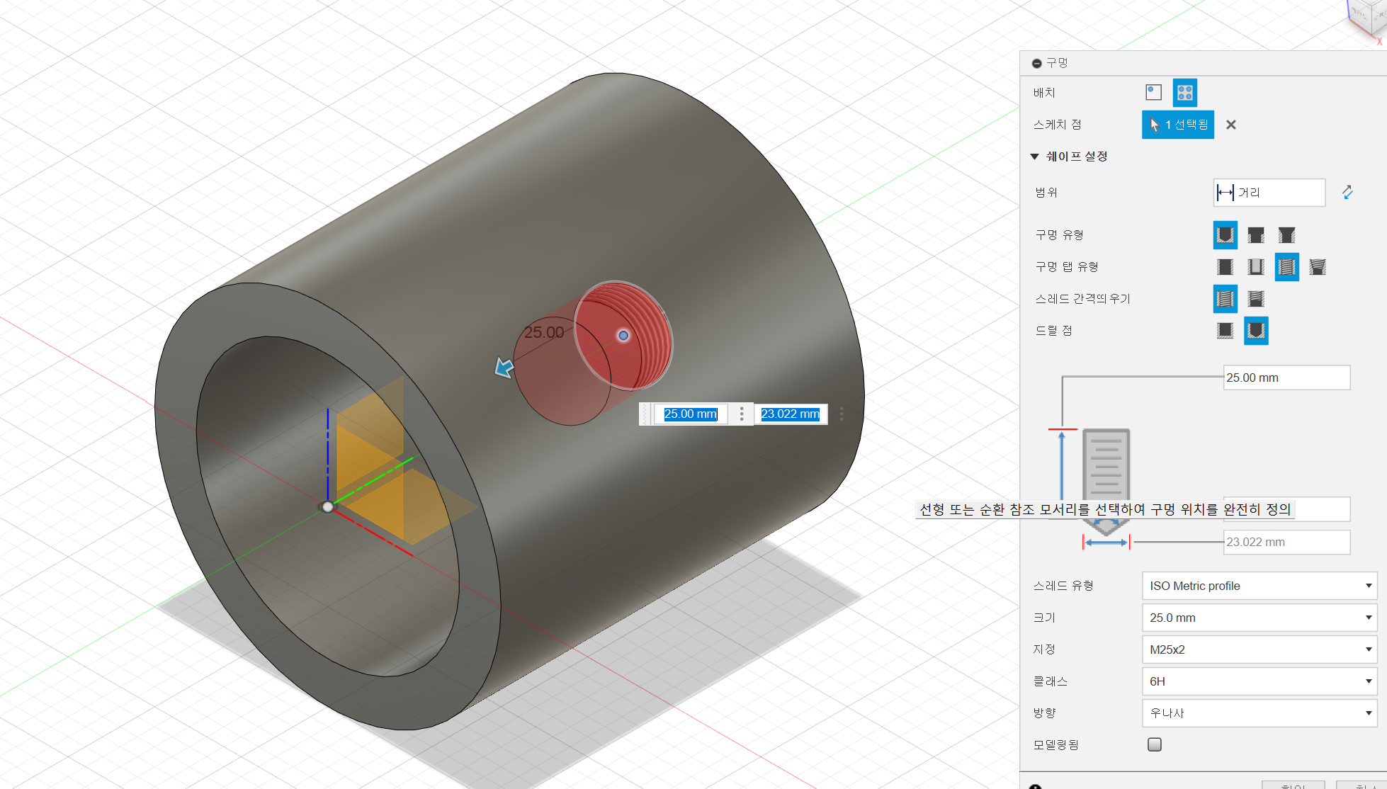Select the angled drill point option
This screenshot has width=1387, height=789.
[x=1255, y=331]
